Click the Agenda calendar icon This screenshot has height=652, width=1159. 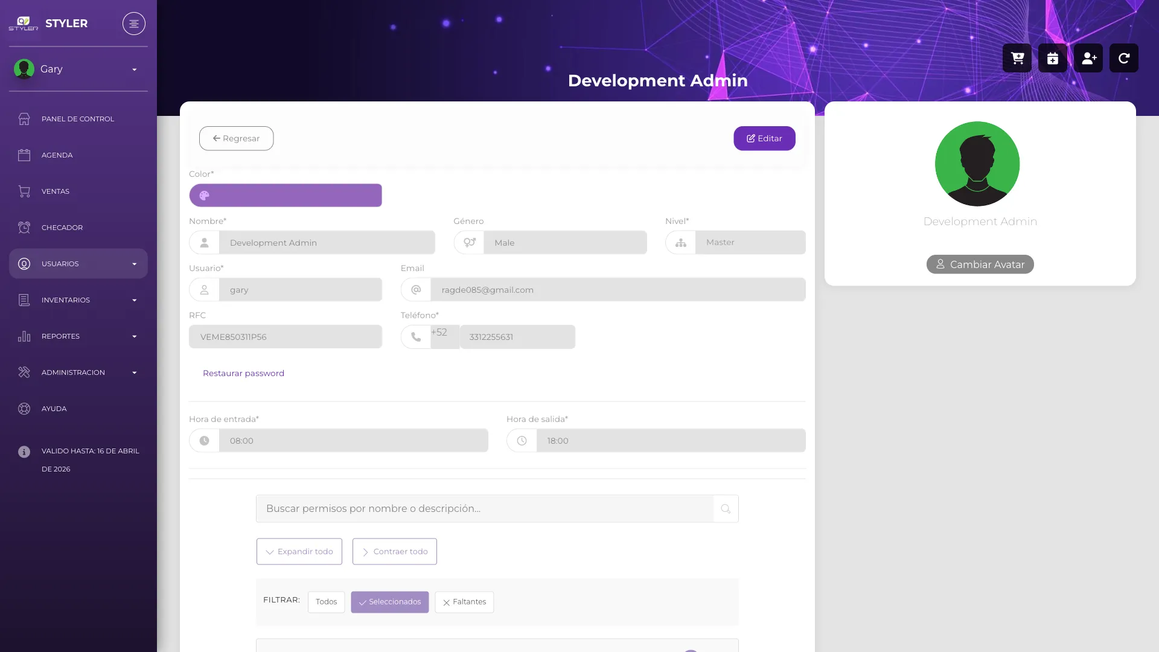24,155
